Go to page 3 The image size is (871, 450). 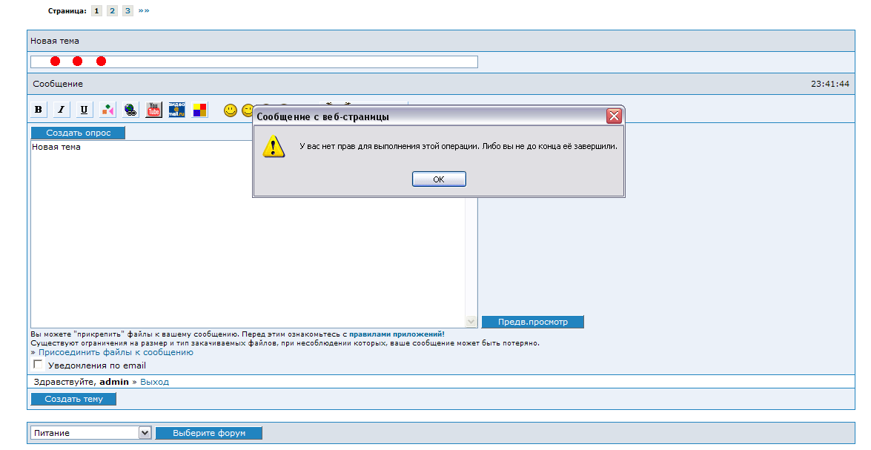click(127, 11)
